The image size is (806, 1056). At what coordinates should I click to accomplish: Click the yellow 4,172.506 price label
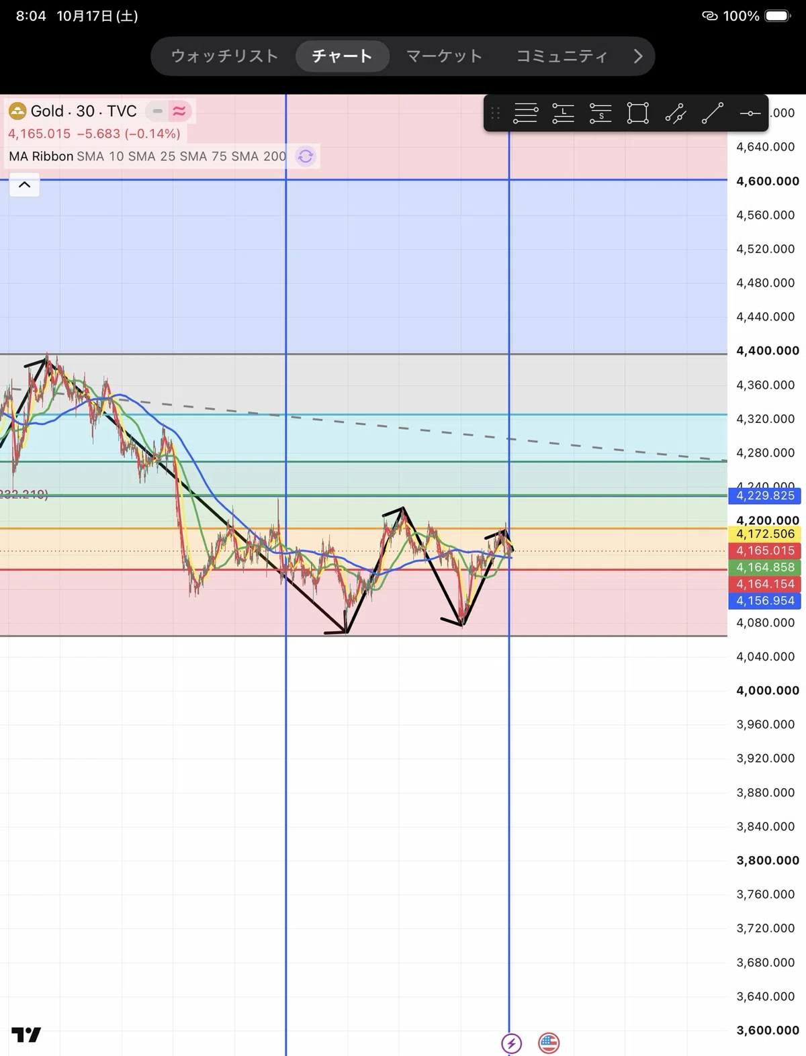[x=765, y=534]
